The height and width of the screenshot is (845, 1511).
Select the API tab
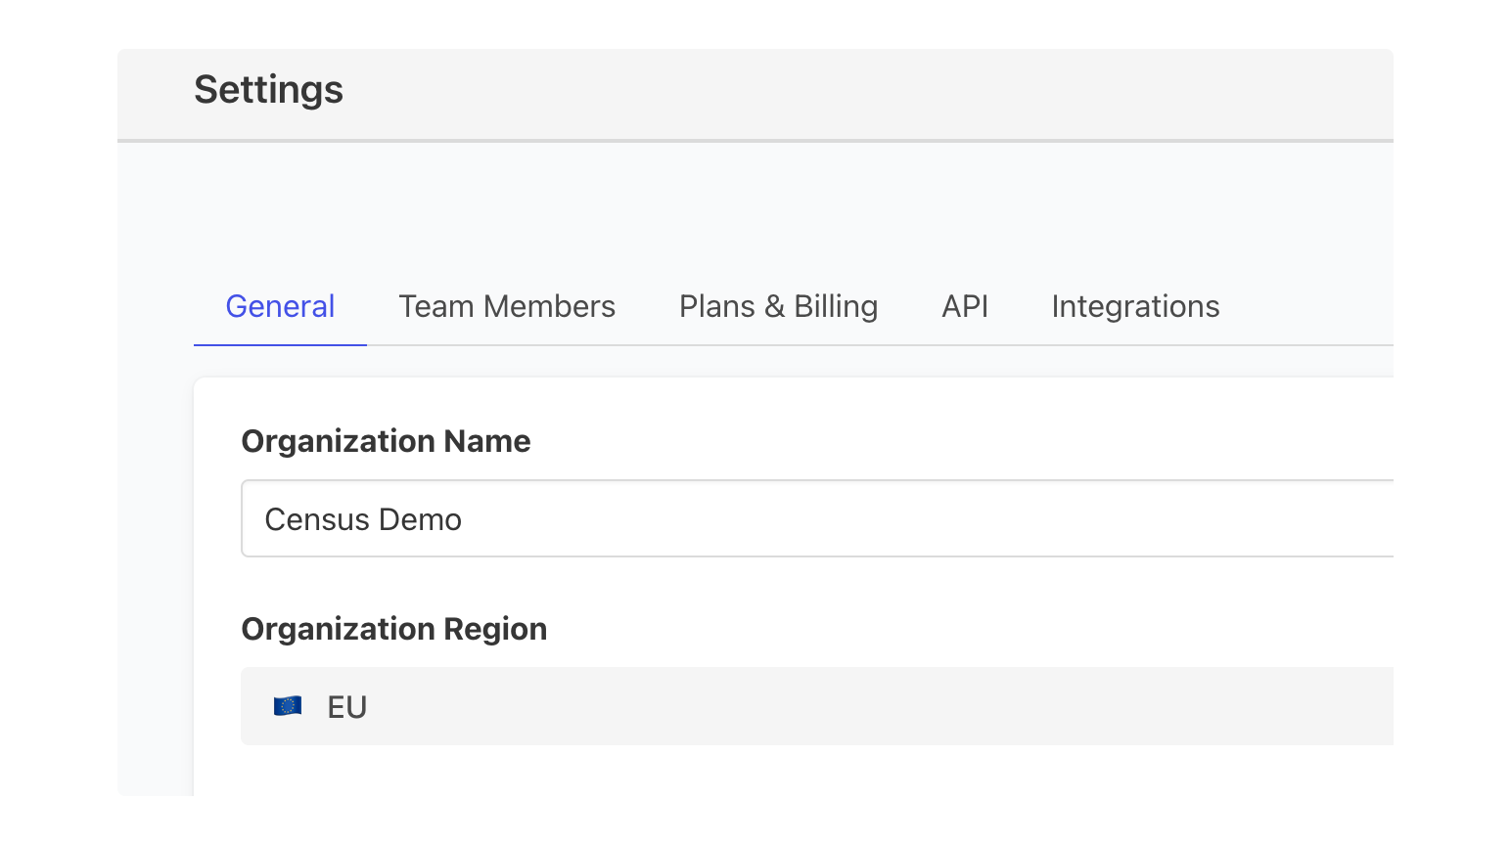(x=964, y=306)
